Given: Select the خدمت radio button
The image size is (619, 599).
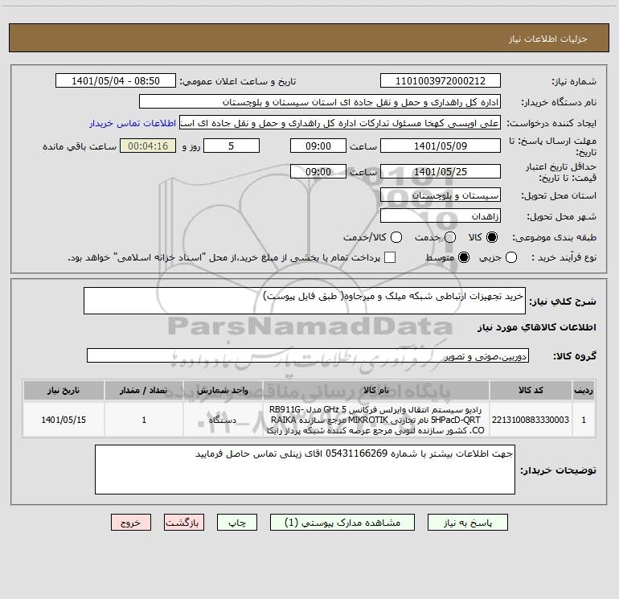Looking at the screenshot, I should point(450,237).
